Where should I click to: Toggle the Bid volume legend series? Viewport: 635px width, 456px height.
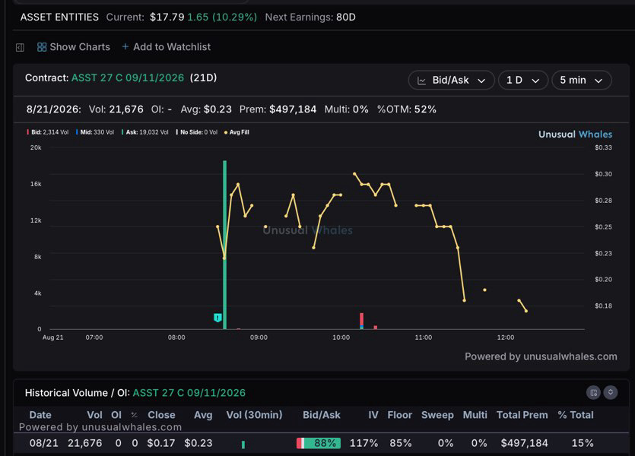tap(47, 132)
